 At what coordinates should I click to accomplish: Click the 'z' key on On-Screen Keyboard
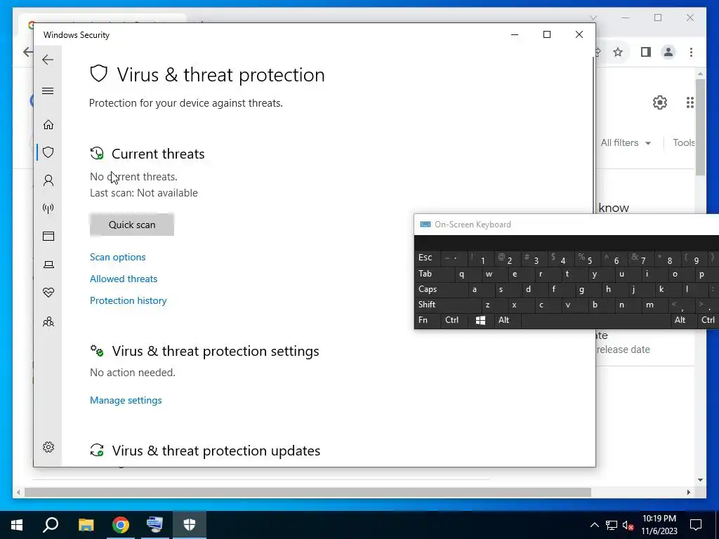495,305
